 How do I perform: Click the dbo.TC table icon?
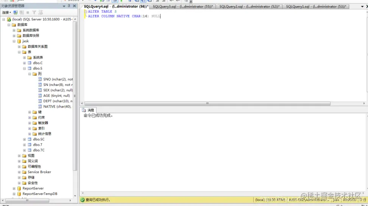pyautogui.click(x=29, y=150)
